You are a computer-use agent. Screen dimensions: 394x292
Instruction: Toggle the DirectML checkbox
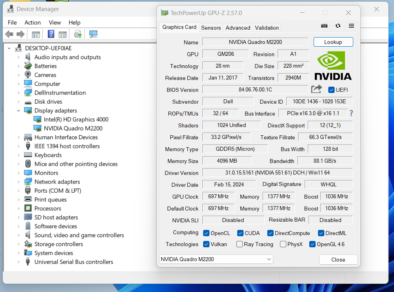pyautogui.click(x=321, y=233)
